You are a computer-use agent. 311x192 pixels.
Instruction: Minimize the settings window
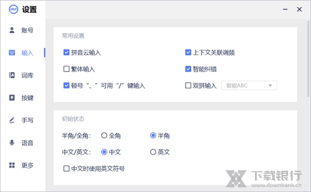click(x=285, y=9)
